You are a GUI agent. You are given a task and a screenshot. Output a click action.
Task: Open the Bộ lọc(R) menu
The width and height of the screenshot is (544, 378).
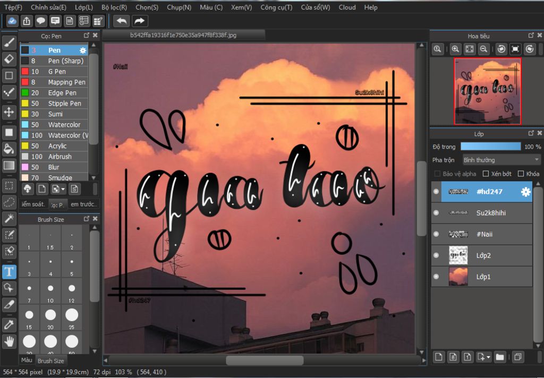point(114,7)
